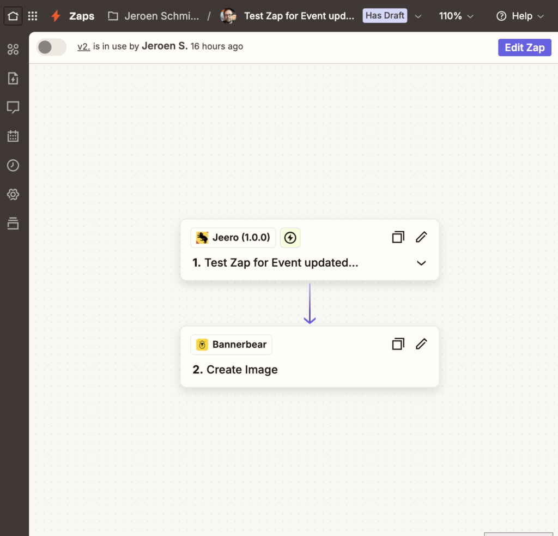Click the Edit Zap button
Image resolution: width=558 pixels, height=536 pixels.
click(x=524, y=47)
